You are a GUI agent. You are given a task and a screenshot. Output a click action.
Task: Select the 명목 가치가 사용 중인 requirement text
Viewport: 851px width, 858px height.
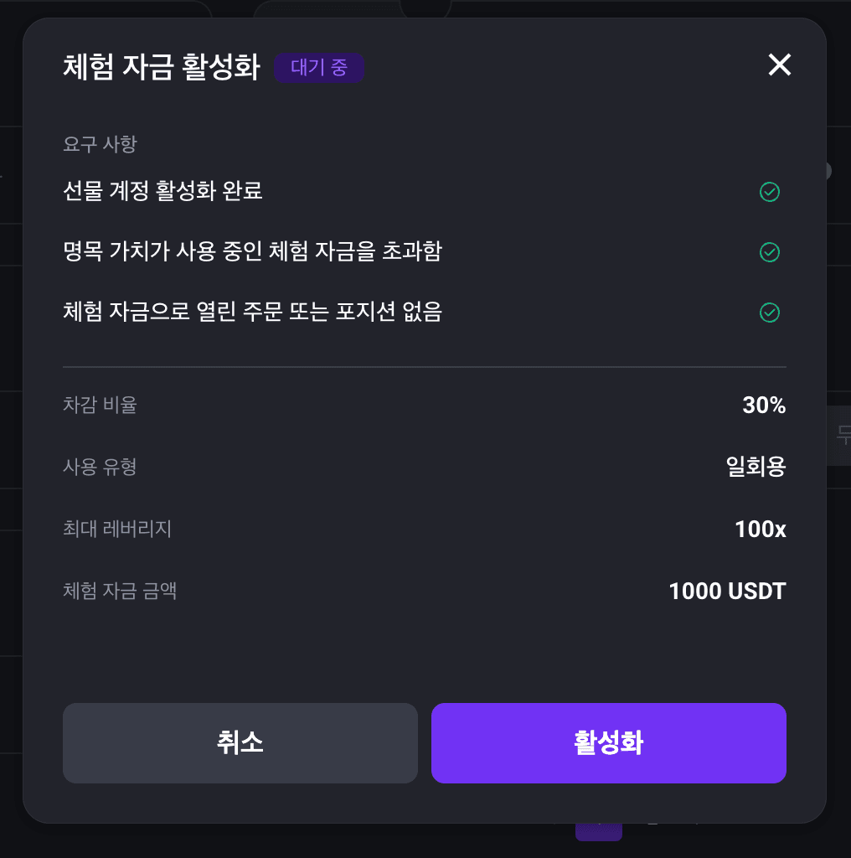(252, 251)
